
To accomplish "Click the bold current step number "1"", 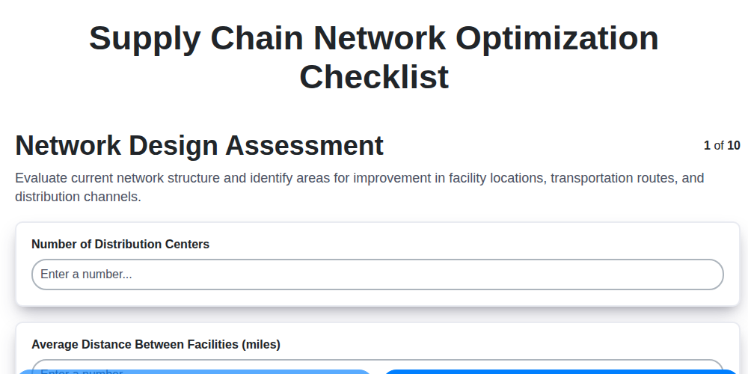I will tap(707, 145).
